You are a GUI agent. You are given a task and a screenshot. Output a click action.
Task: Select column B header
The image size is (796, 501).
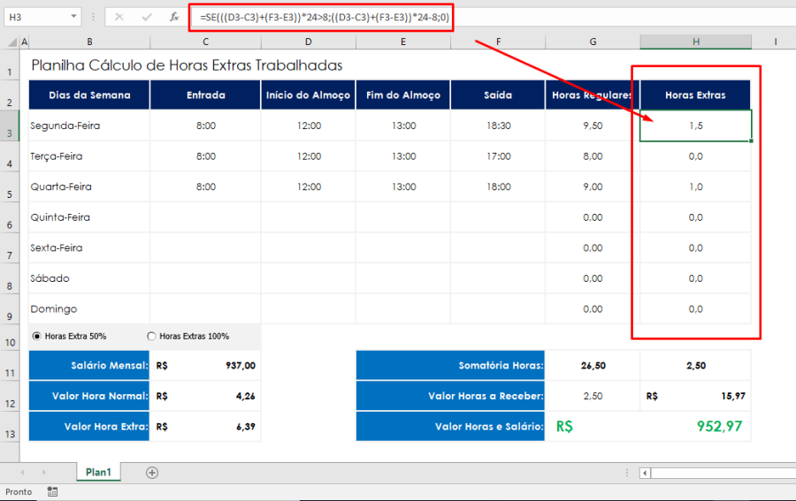pos(89,42)
